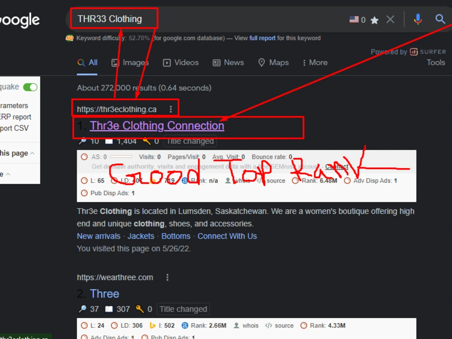Click the magnifier search button
The width and height of the screenshot is (452, 339).
pyautogui.click(x=440, y=19)
